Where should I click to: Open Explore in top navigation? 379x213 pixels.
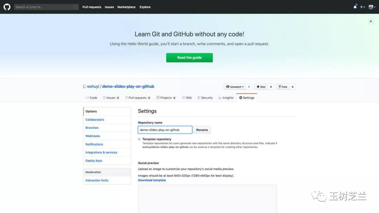click(x=145, y=7)
